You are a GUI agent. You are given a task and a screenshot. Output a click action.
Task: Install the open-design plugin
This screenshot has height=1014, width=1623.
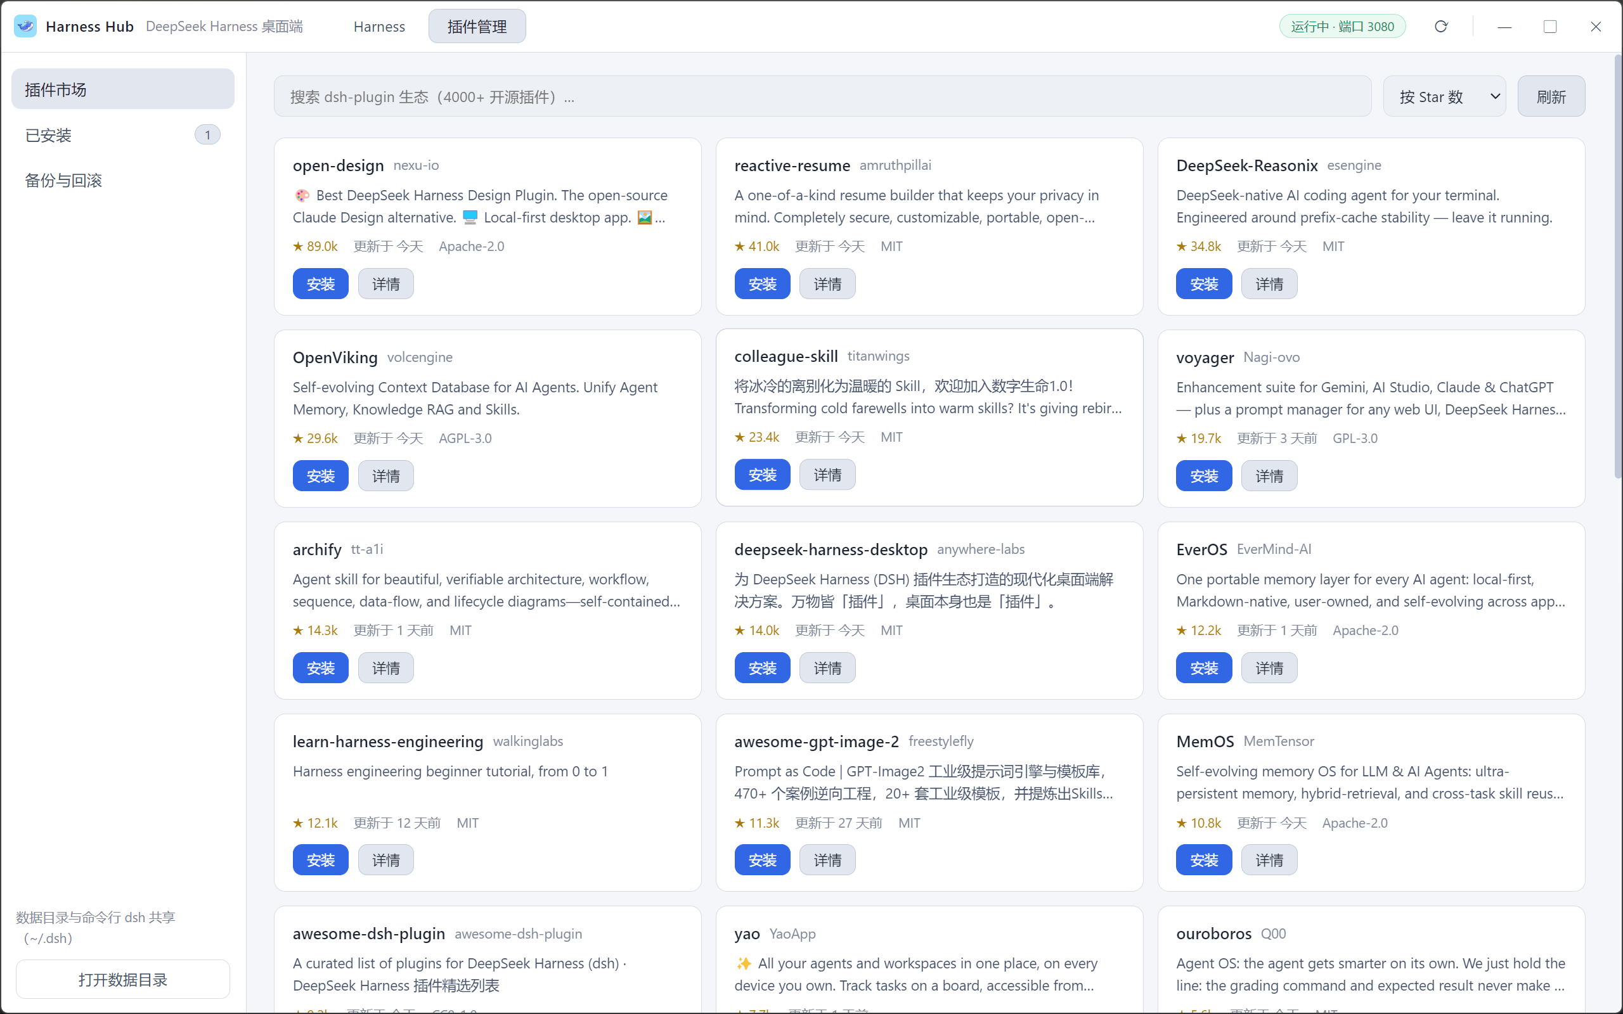pos(321,284)
